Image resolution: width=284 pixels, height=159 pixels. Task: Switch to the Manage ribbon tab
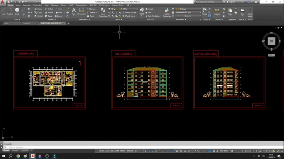[x=55, y=5]
